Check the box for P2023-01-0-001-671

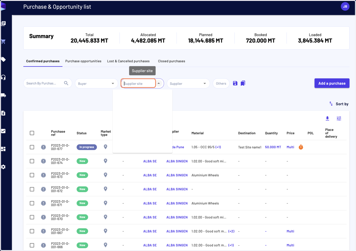click(x=32, y=203)
